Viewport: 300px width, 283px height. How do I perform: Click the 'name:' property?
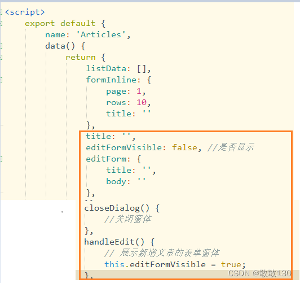click(57, 35)
